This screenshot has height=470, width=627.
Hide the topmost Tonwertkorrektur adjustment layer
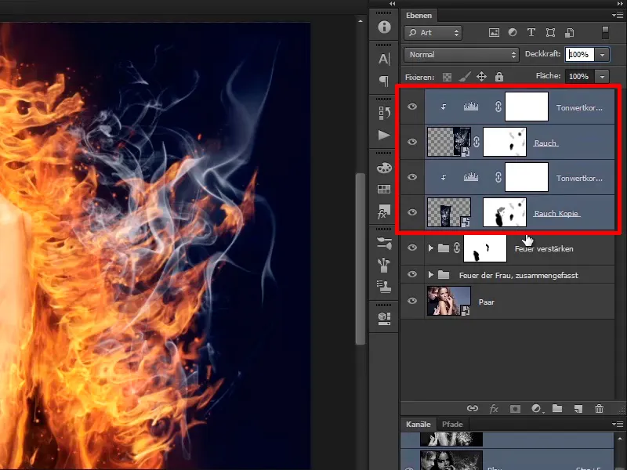(412, 107)
